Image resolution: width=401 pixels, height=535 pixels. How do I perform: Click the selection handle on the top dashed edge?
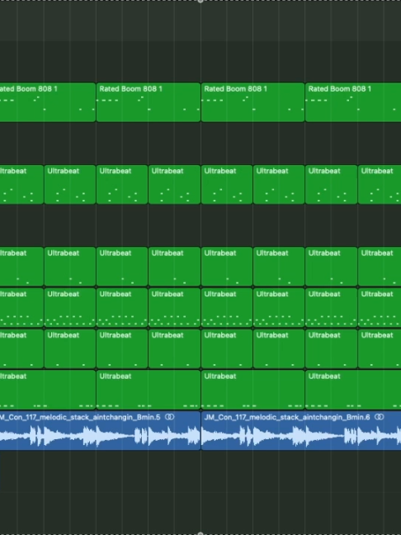[200, 1]
